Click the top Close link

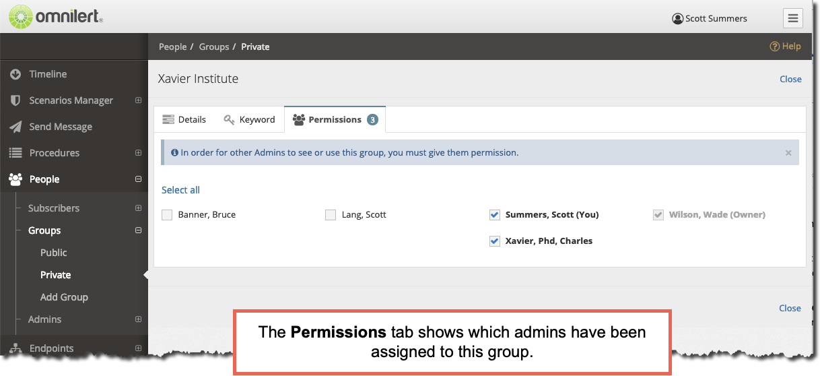(x=790, y=79)
